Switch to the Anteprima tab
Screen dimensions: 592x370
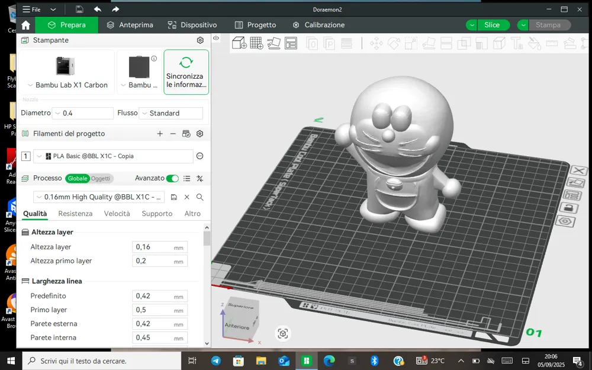pos(130,25)
